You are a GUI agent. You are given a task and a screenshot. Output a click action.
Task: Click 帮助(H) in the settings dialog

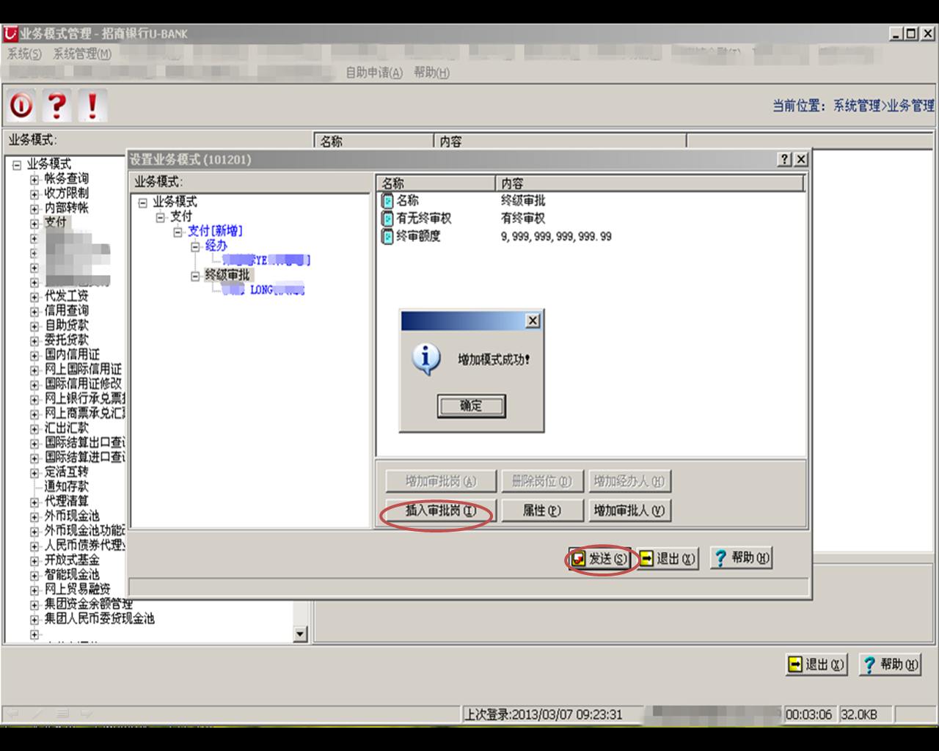point(742,559)
